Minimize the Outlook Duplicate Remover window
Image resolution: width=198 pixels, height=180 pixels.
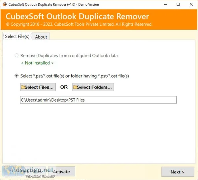[165, 4]
